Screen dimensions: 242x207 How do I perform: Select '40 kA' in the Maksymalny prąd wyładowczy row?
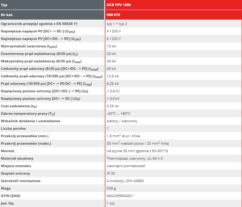click(x=111, y=61)
